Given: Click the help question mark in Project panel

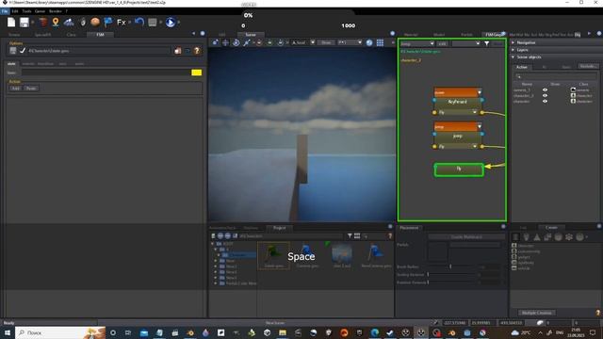Looking at the screenshot, I should pos(390,236).
